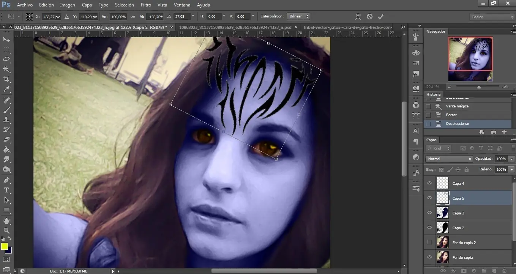
Task: Select the Move tool
Action: 6,39
